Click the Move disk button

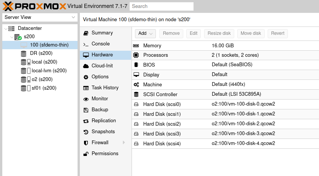[251, 33]
